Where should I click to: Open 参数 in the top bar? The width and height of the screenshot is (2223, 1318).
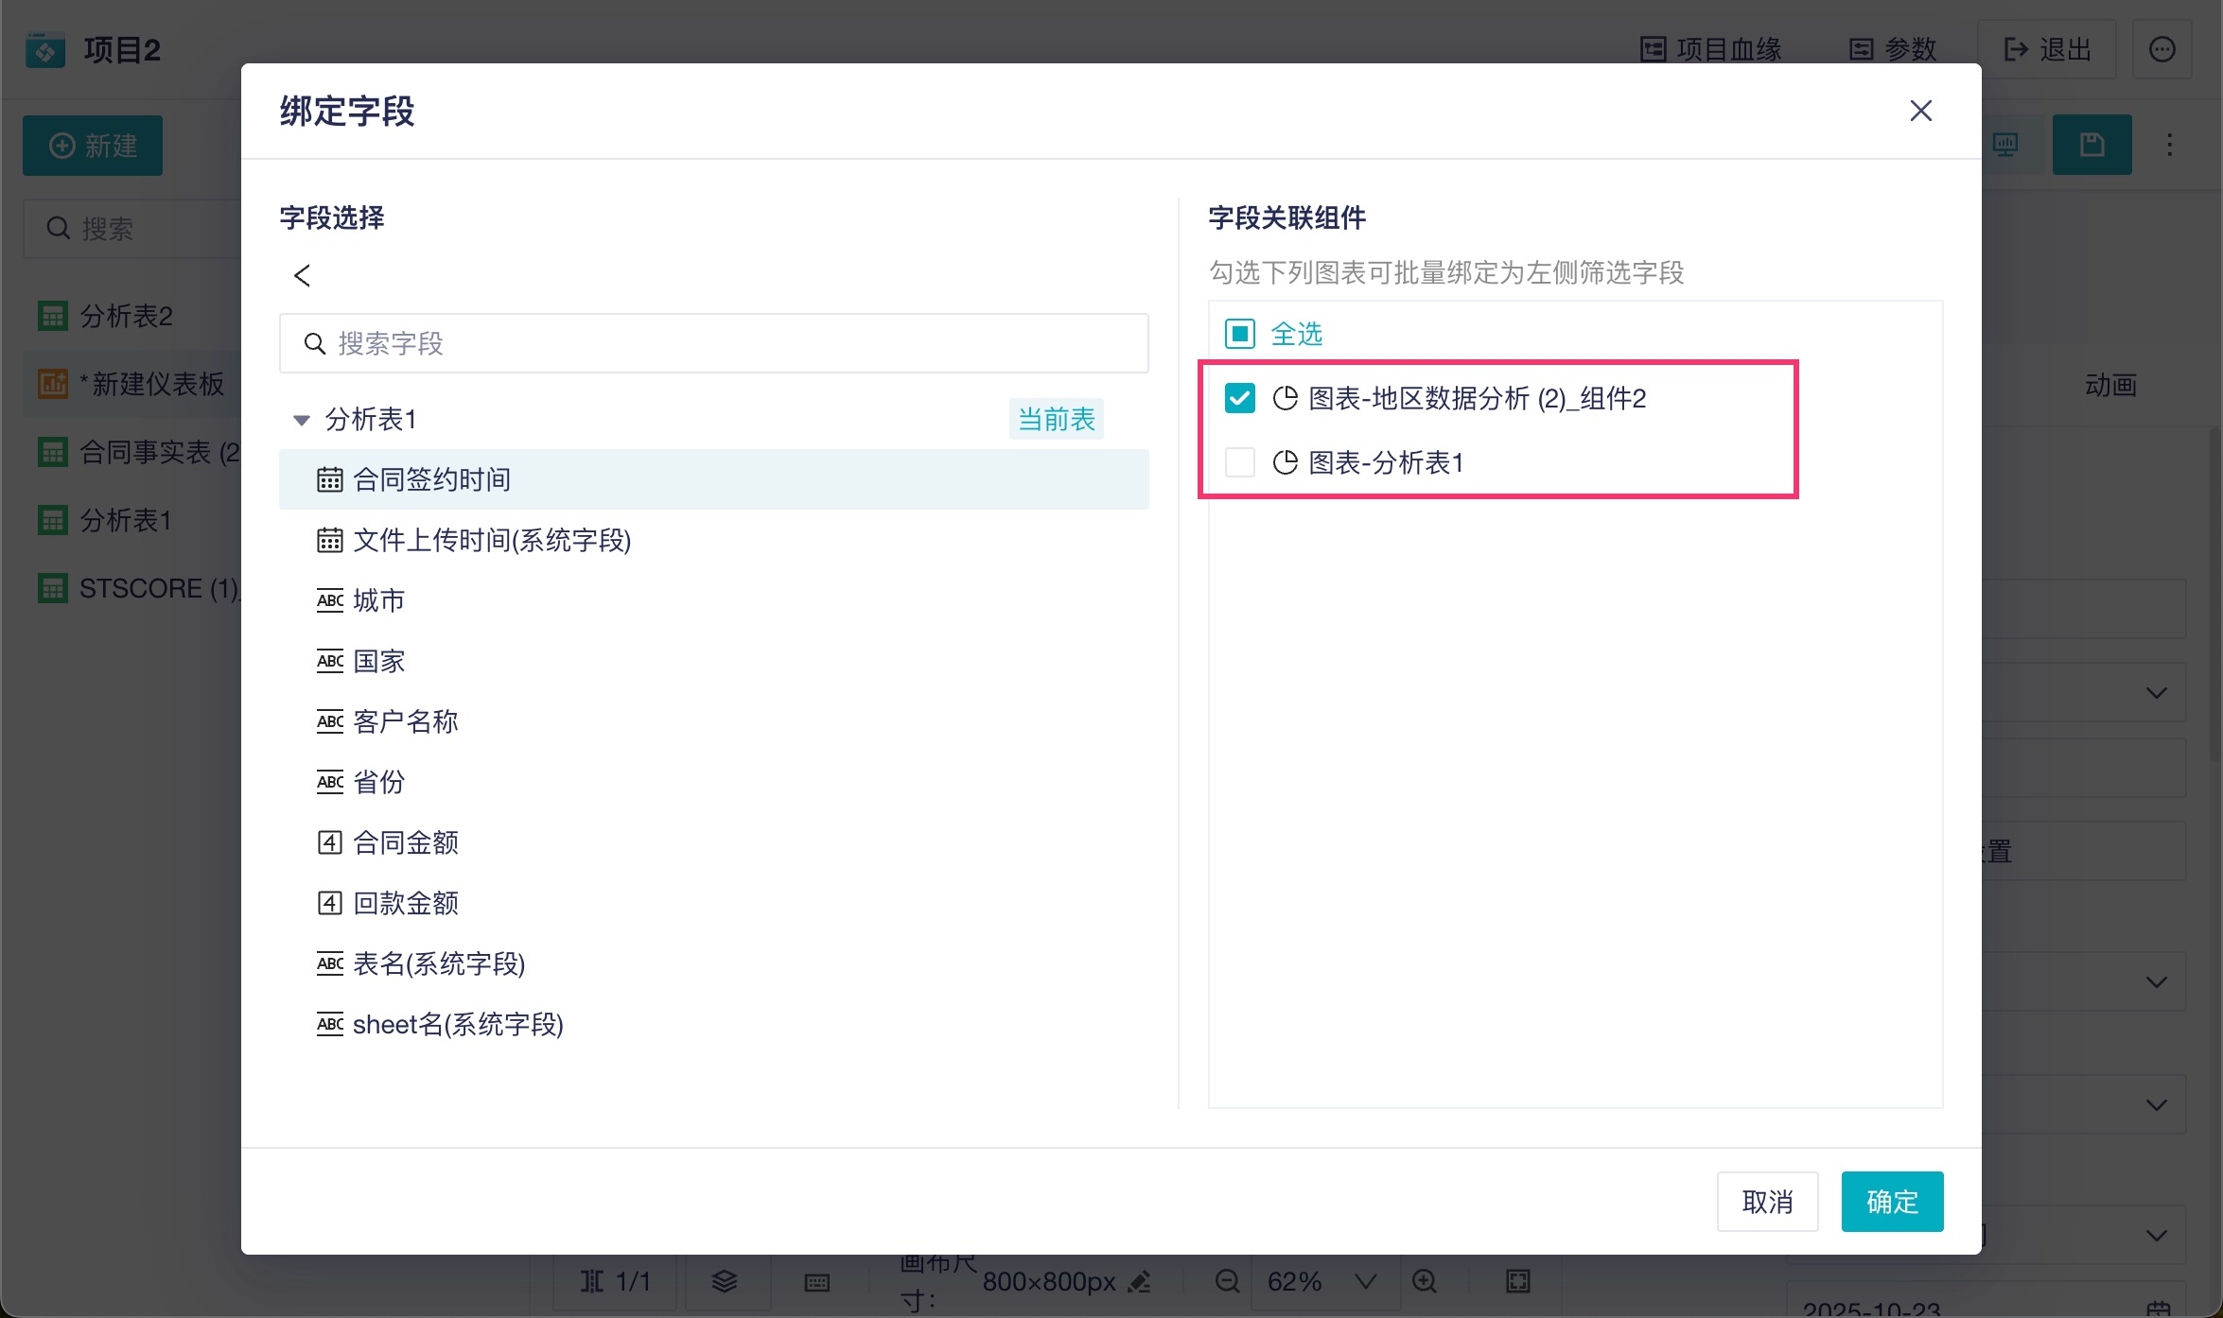1893,49
